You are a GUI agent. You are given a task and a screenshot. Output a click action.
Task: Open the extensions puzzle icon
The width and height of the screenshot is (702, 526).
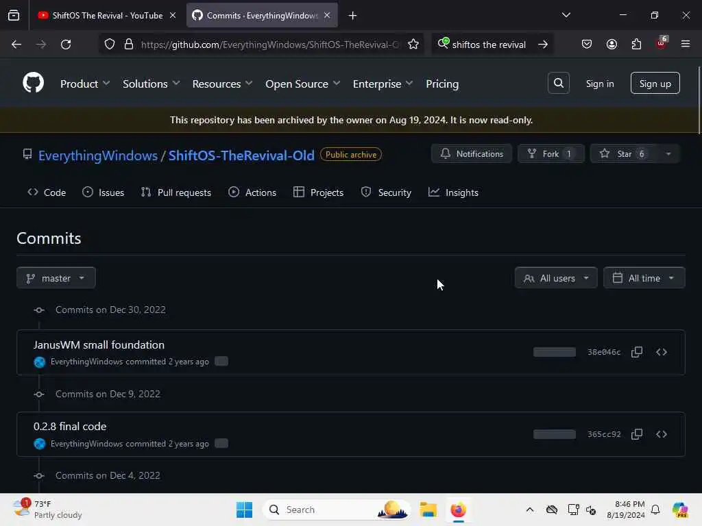click(x=636, y=45)
